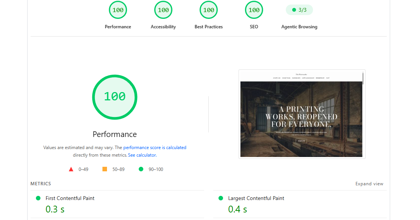Viewport: 420px width, 220px height.
Task: Jump to the SEO category label
Action: pos(254,27)
